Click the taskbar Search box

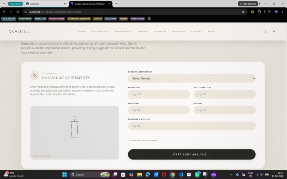tap(90, 175)
